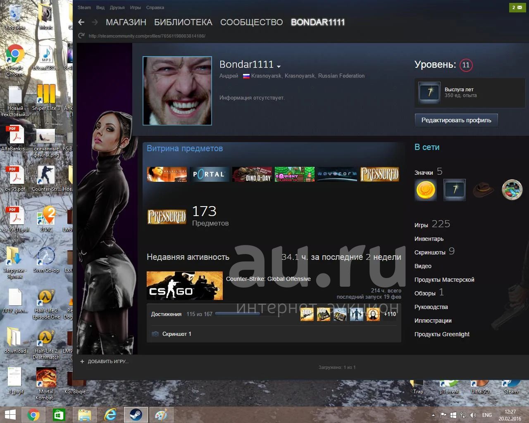This screenshot has width=529, height=423.
Task: Click ДОБАВИТЬ ИГРУ at the window bottom
Action: click(104, 361)
